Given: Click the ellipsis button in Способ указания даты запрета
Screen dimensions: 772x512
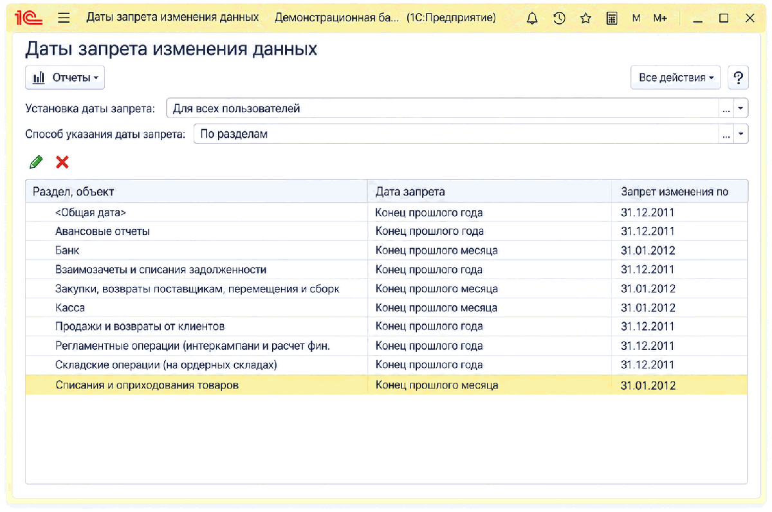Looking at the screenshot, I should [726, 134].
